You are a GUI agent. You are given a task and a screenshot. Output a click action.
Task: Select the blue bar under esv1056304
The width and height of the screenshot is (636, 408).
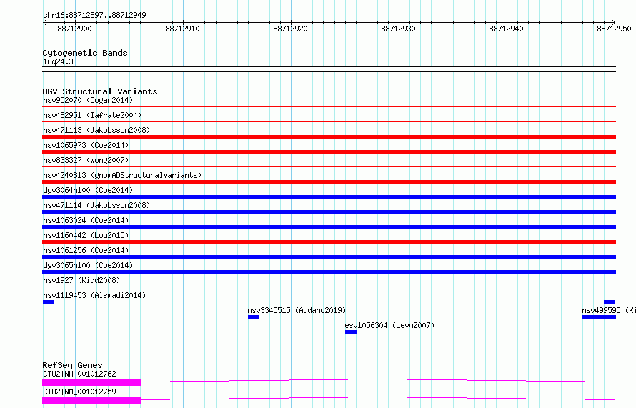[x=351, y=332]
